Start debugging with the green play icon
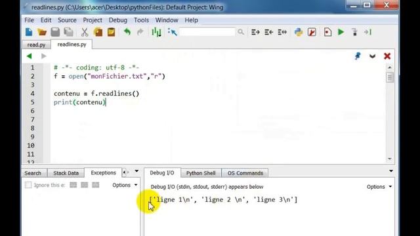 pos(341,32)
